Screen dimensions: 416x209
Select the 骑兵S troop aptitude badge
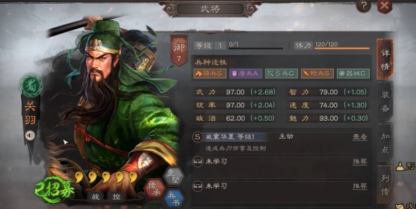[210, 73]
